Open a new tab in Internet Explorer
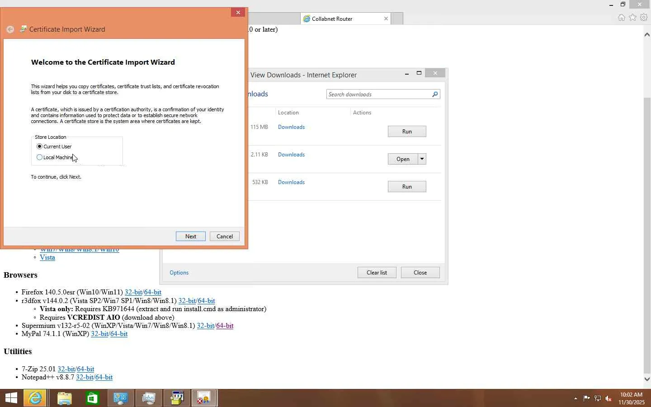This screenshot has height=407, width=651. pyautogui.click(x=397, y=19)
